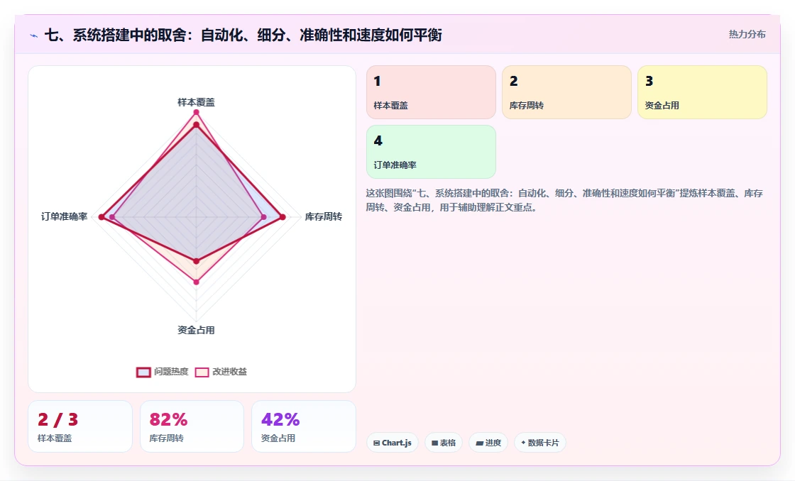Click the 2 / 3 样本覆盖 stat card

80,426
